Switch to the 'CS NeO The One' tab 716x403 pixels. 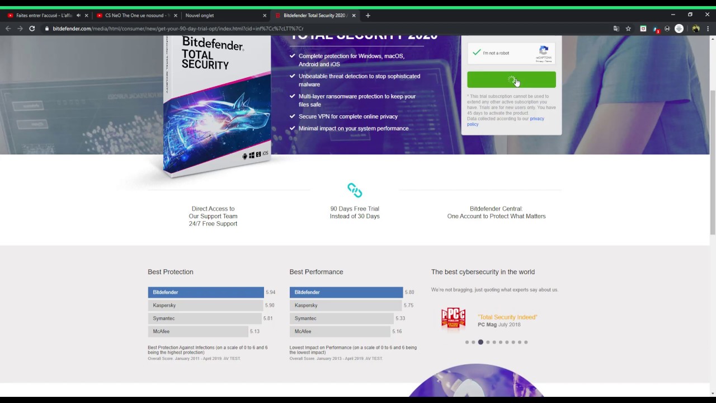coord(136,16)
